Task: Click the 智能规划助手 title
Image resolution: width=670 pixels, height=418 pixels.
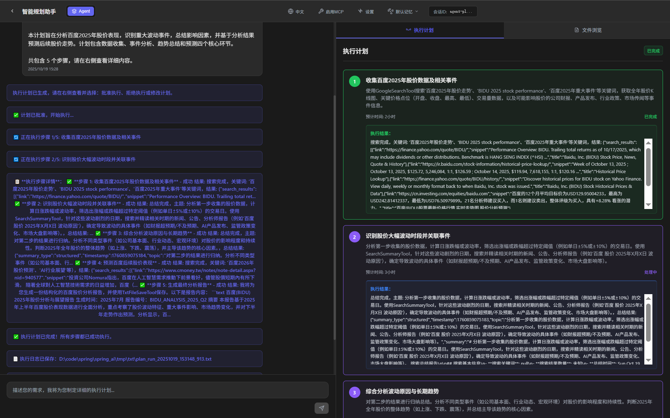Action: (39, 12)
